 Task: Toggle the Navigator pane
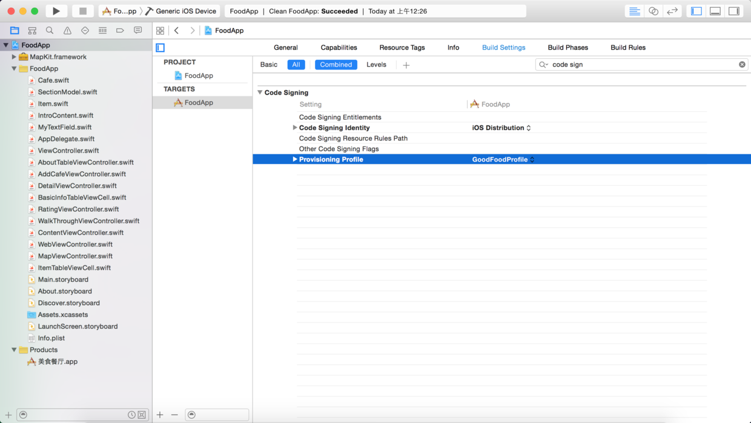coord(696,11)
